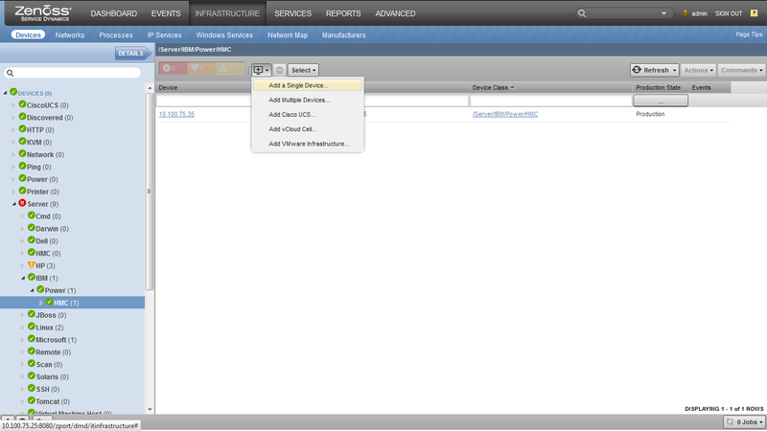This screenshot has height=431, width=767.
Task: Collapse the Power tree node
Action: click(33, 290)
